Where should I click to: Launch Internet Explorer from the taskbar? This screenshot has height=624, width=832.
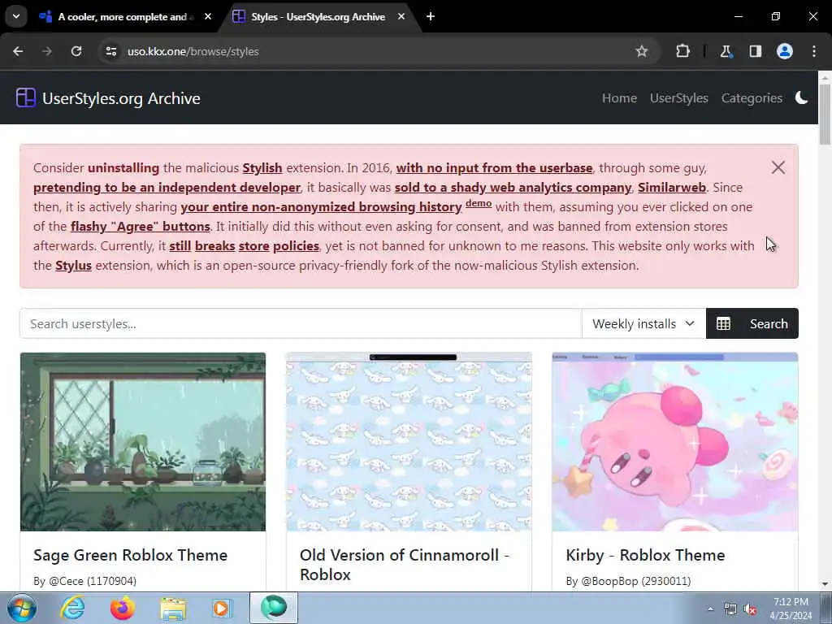pyautogui.click(x=72, y=608)
